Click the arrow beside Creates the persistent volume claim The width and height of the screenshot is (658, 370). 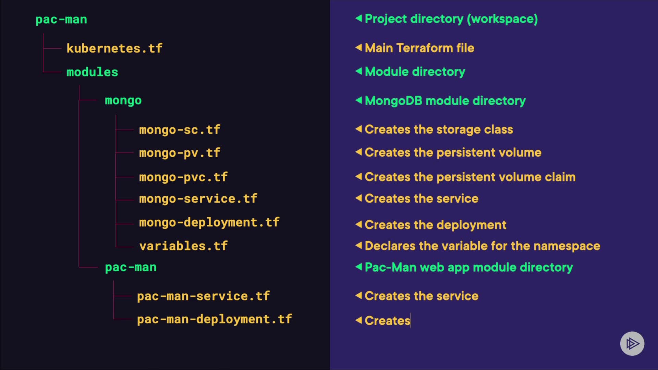tap(358, 176)
